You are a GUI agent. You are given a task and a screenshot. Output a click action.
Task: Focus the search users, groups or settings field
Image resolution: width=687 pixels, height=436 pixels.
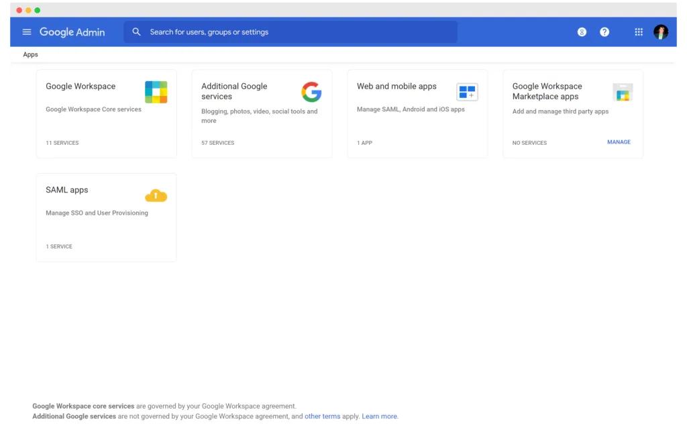[290, 32]
